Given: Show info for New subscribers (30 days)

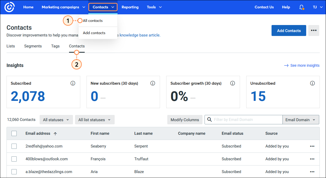Looking at the screenshot, I should [x=153, y=83].
